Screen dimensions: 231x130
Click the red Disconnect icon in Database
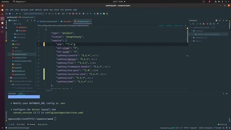[204, 24]
